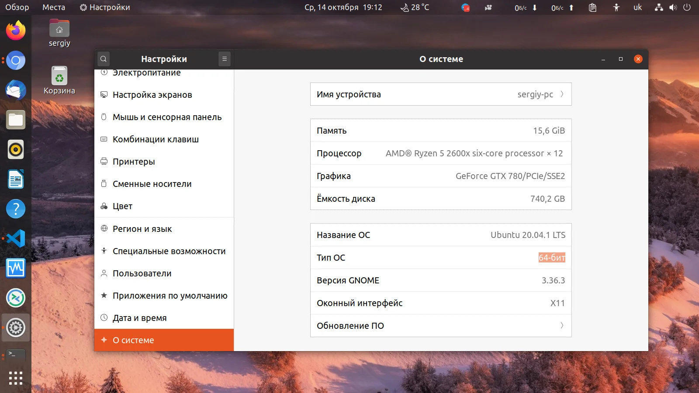
Task: Open the Места menu
Action: point(54,7)
